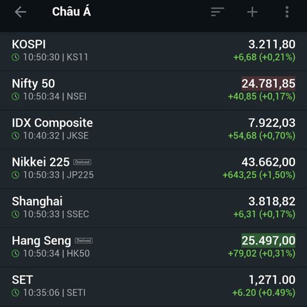
Task: Select IDX Composite entry
Action: coord(153,129)
